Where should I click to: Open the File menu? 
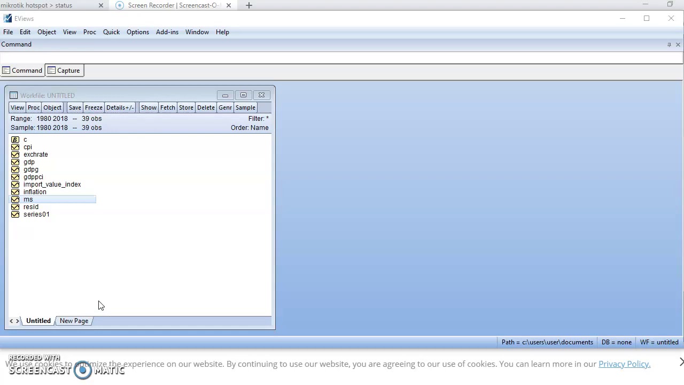pyautogui.click(x=8, y=32)
